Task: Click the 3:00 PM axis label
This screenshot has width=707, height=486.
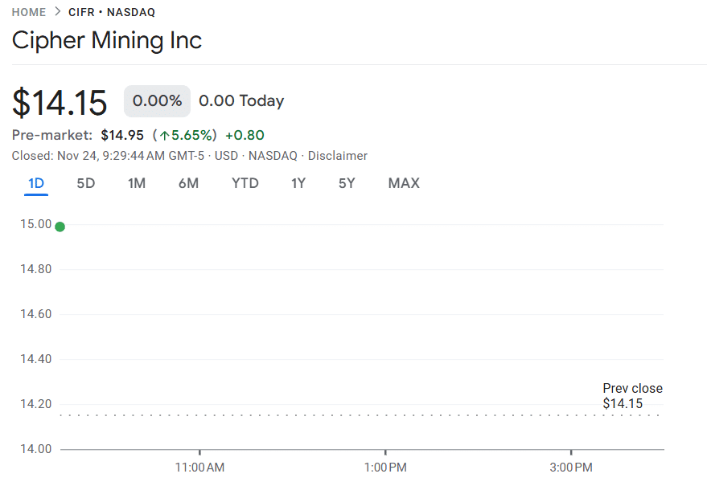Action: pyautogui.click(x=571, y=467)
